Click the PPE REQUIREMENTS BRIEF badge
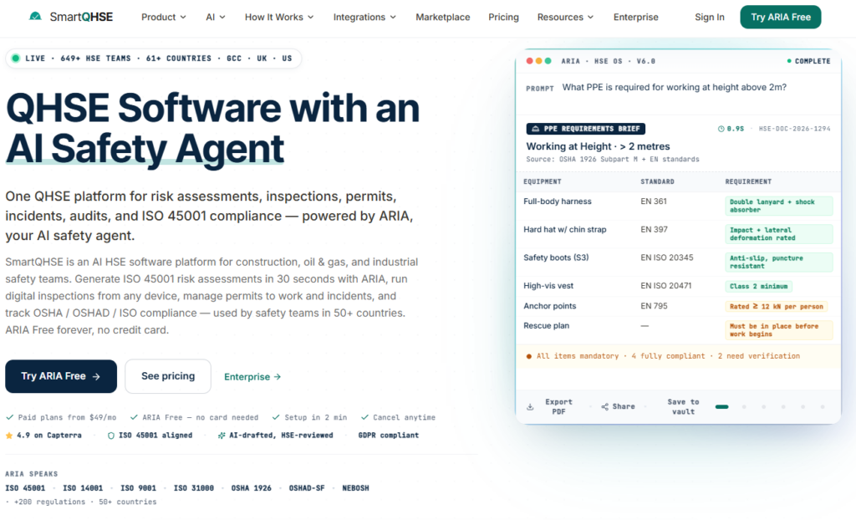Viewport: 856px width, 520px height. [x=586, y=129]
